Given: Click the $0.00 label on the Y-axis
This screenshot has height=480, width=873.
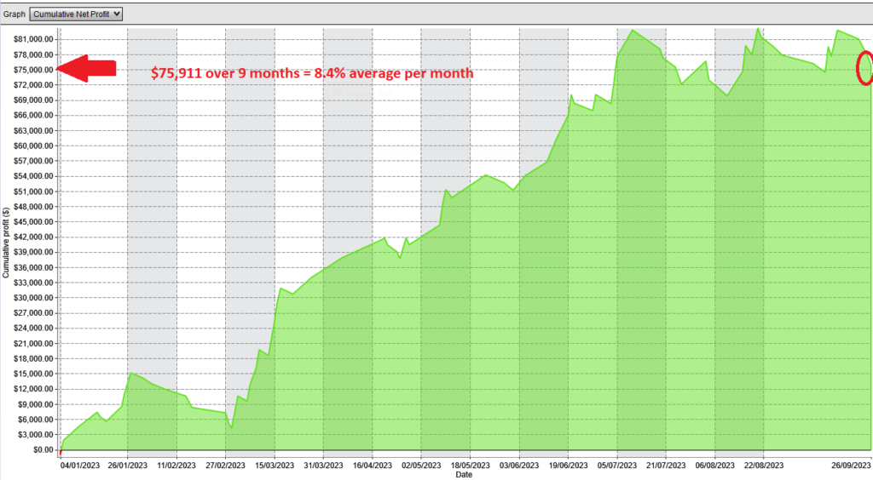Looking at the screenshot, I should pos(42,450).
